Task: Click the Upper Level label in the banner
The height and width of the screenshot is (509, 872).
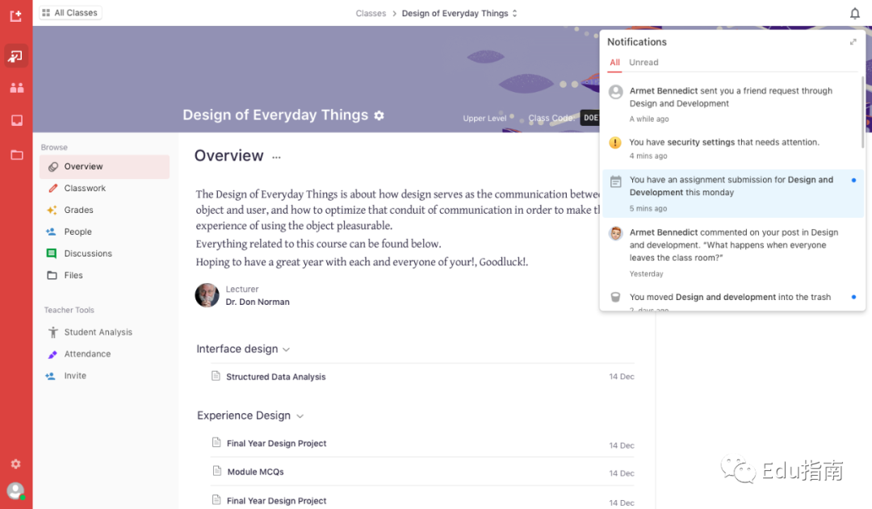Action: pyautogui.click(x=484, y=119)
